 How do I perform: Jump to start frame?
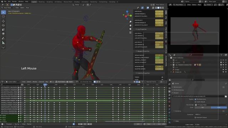tap(79, 124)
